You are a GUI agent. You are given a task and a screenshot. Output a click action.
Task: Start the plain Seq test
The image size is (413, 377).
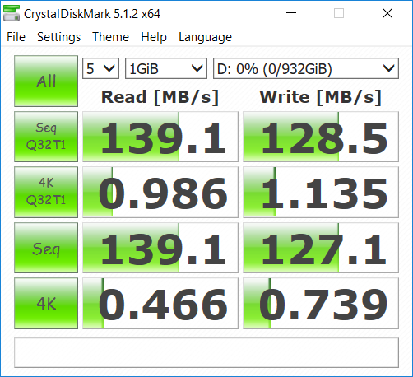coord(46,248)
